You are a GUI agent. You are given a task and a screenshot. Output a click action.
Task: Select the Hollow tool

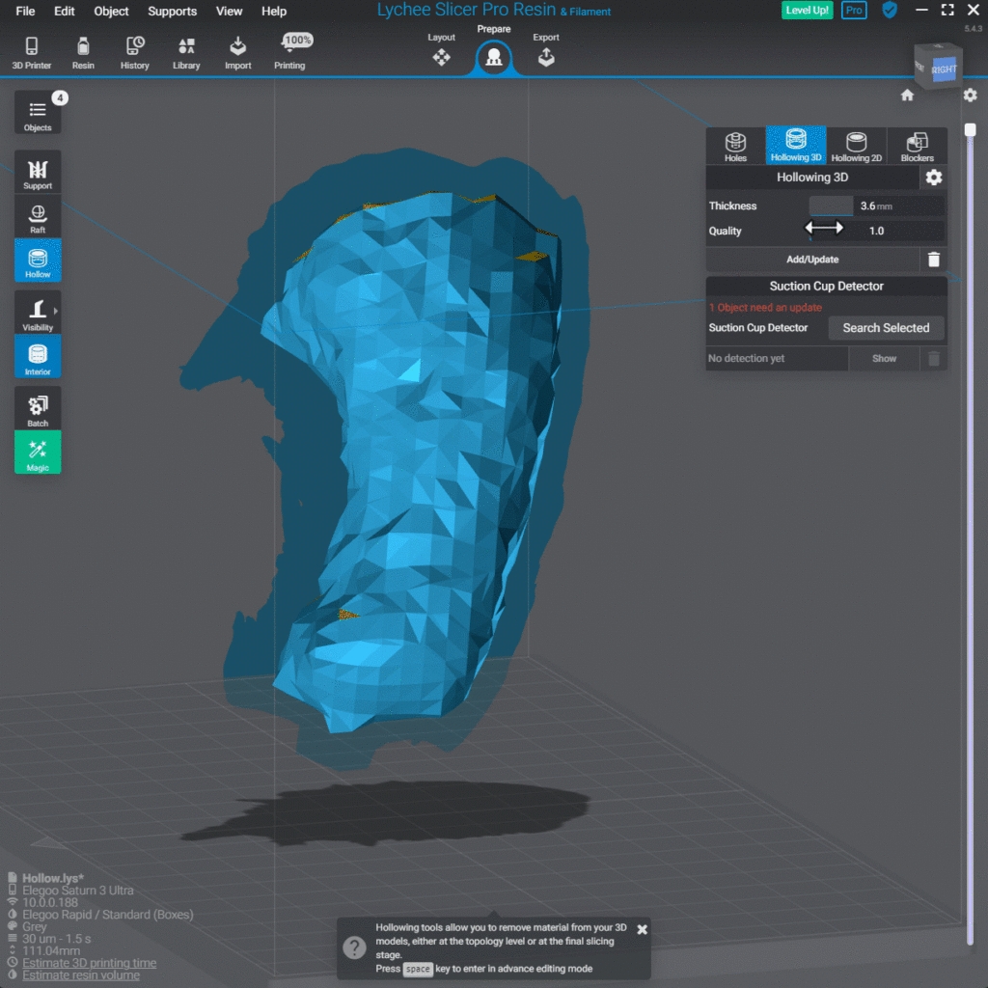(x=37, y=260)
